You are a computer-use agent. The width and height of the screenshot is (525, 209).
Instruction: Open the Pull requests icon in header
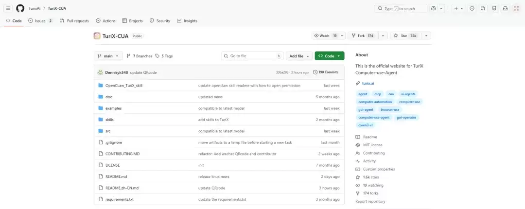pyautogui.click(x=483, y=8)
